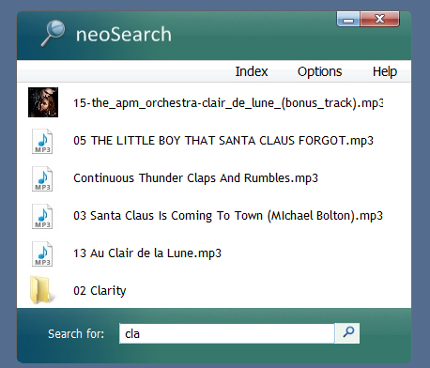This screenshot has width=430, height=368.
Task: Click MP3 icon for Santa Claus Is Coming
Action: pyautogui.click(x=42, y=216)
